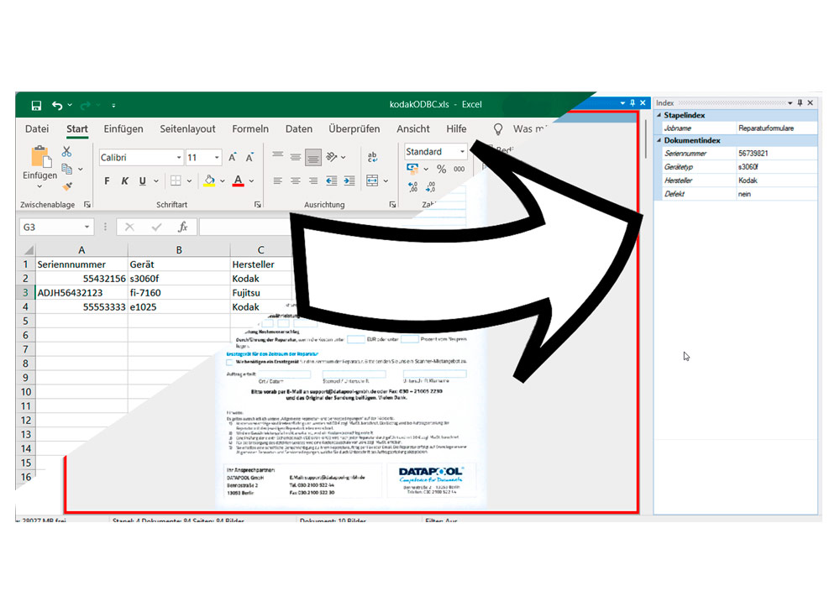
Task: Click the Cut scissors icon
Action: point(66,152)
